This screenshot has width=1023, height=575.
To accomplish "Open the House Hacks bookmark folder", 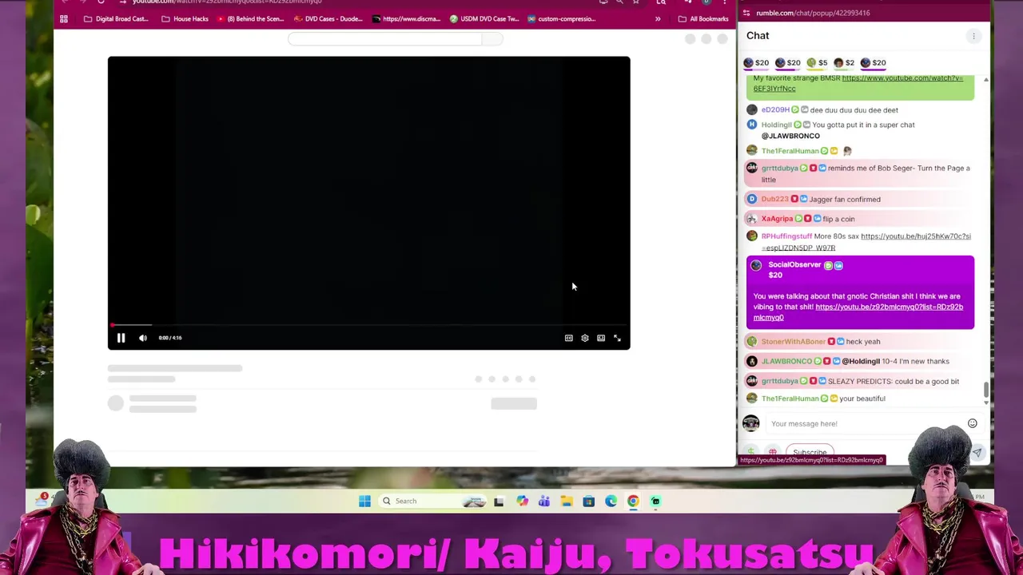I will tap(185, 18).
